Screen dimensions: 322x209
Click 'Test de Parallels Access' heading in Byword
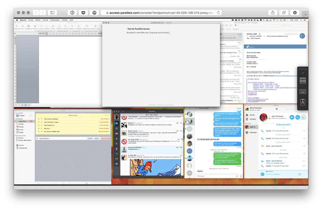(x=138, y=29)
